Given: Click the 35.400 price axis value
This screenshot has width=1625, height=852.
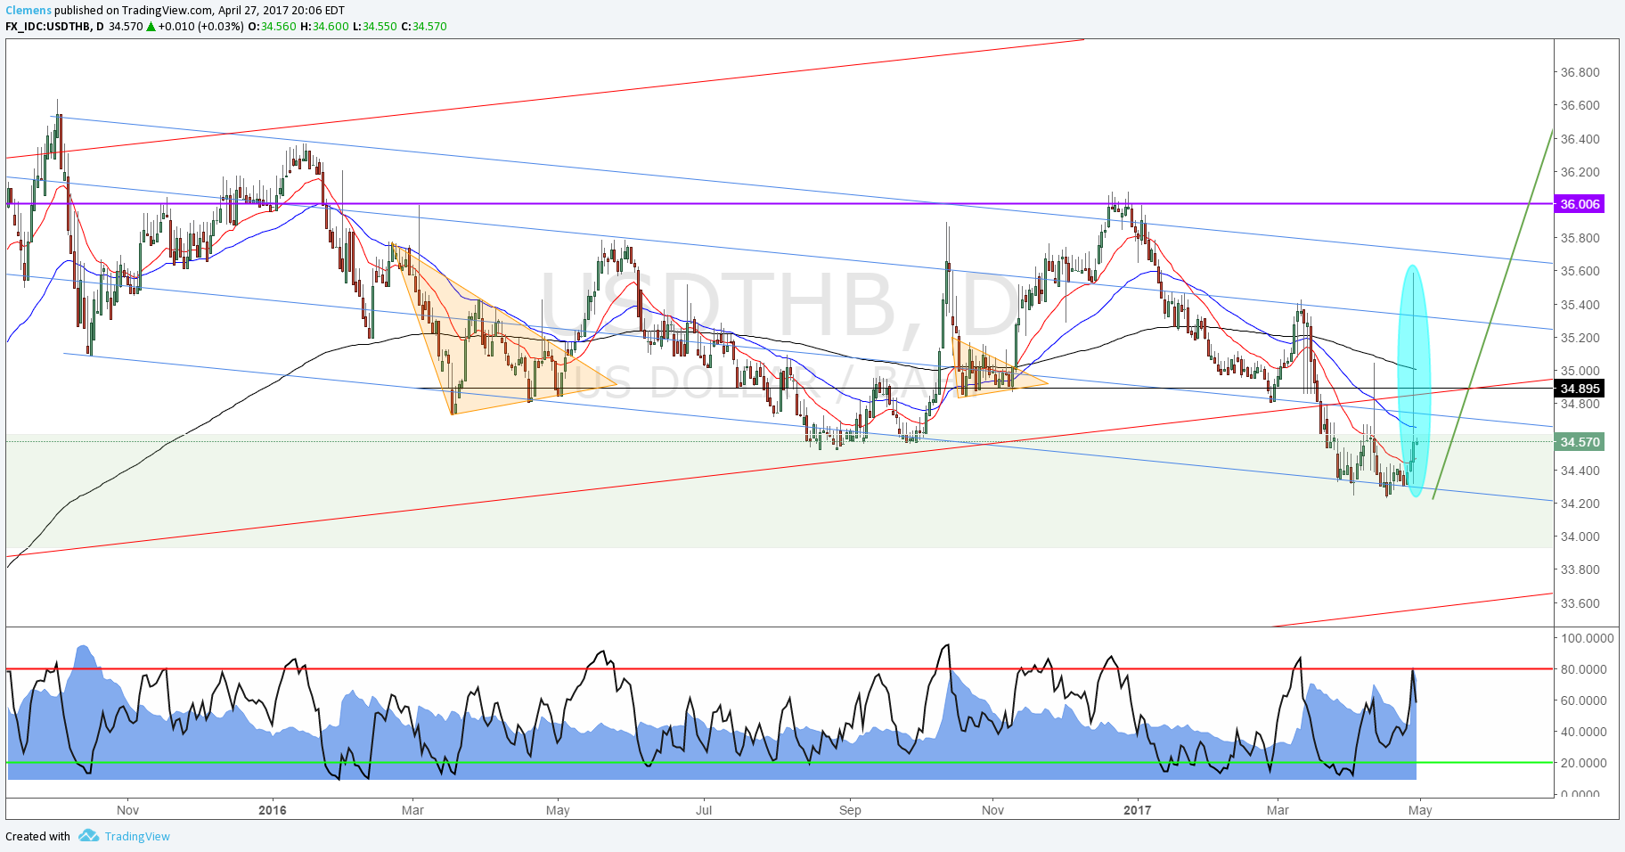Looking at the screenshot, I should (1580, 305).
